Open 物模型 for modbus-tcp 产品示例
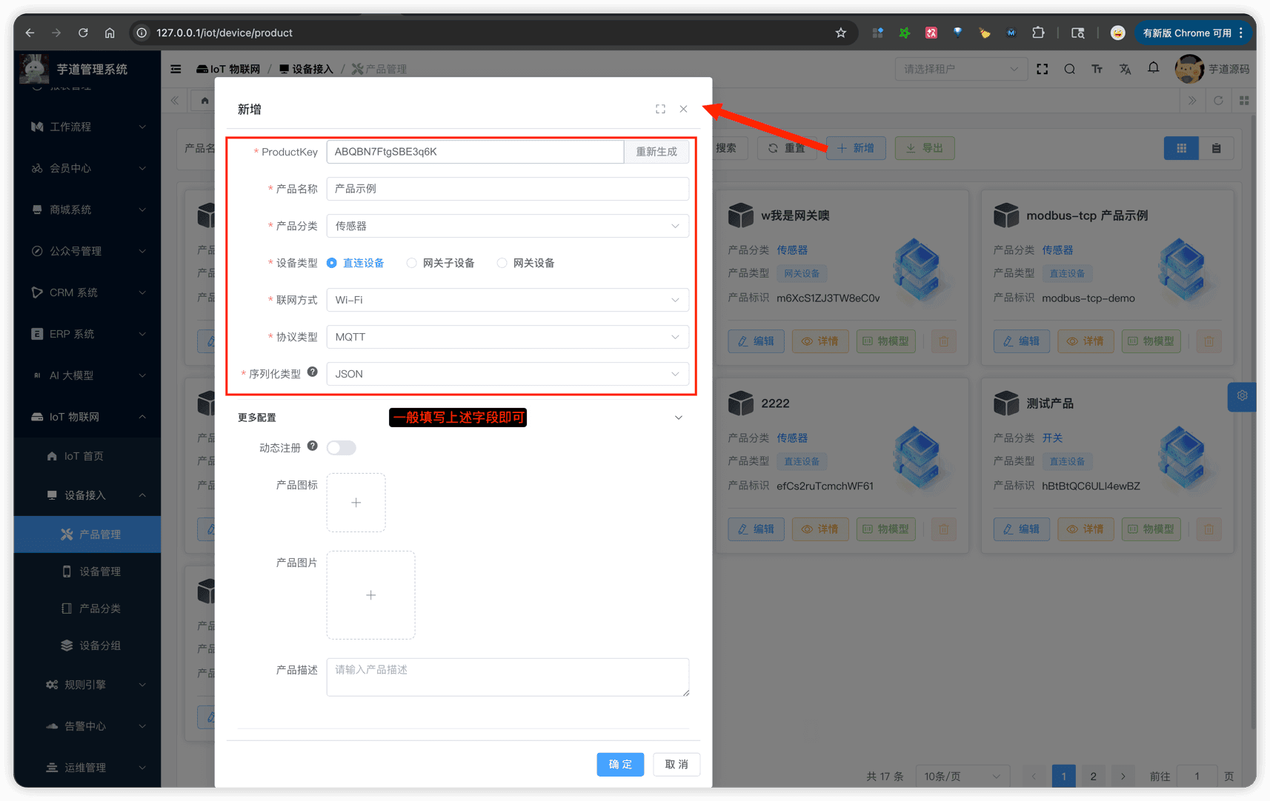This screenshot has width=1270, height=801. pyautogui.click(x=1151, y=341)
